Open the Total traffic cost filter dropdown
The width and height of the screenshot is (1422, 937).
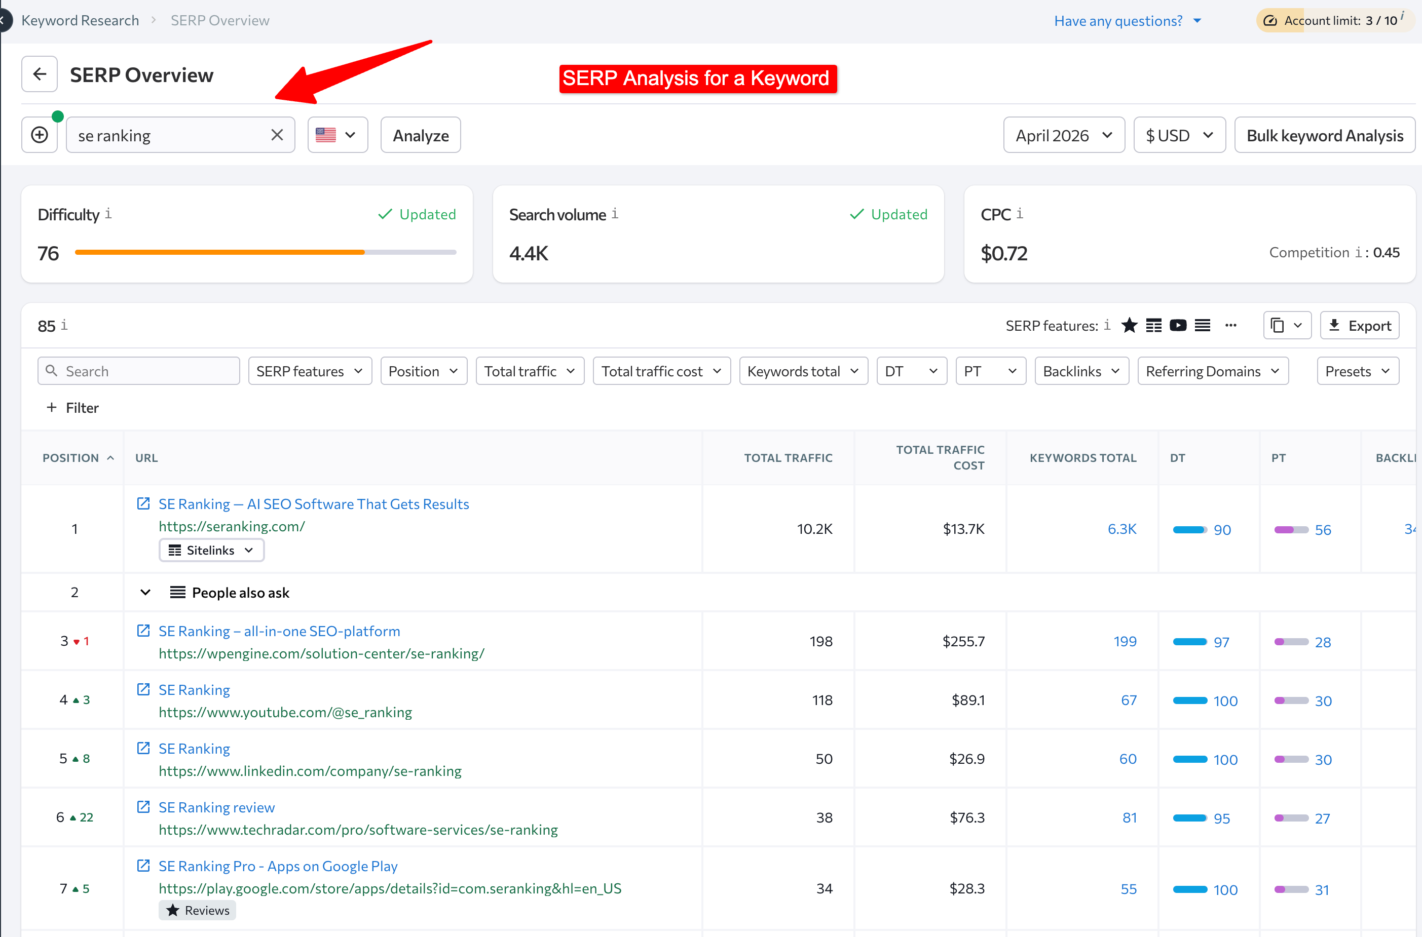[x=661, y=371]
